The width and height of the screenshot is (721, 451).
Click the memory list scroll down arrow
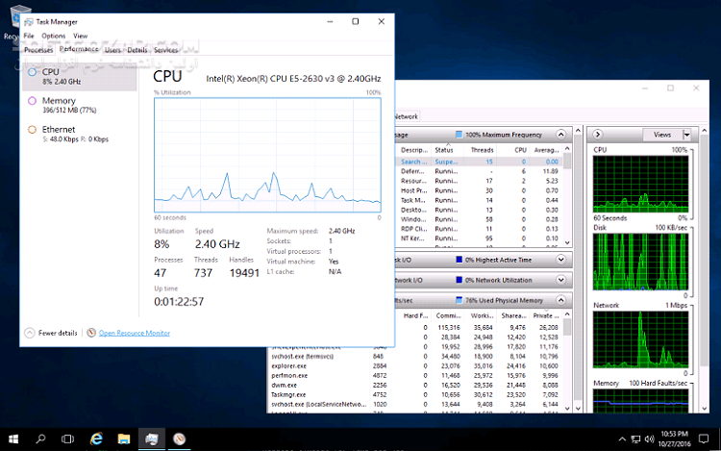coord(567,409)
